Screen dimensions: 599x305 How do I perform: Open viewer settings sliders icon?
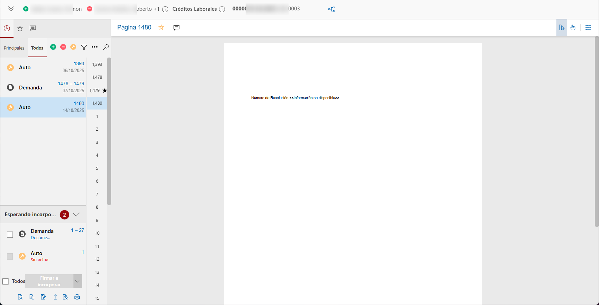[x=588, y=28]
